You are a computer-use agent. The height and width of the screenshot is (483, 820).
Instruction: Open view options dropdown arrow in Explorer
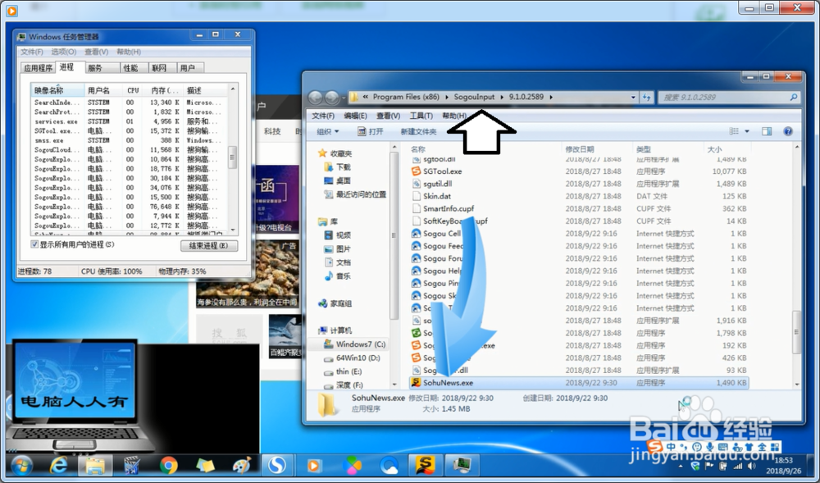747,131
